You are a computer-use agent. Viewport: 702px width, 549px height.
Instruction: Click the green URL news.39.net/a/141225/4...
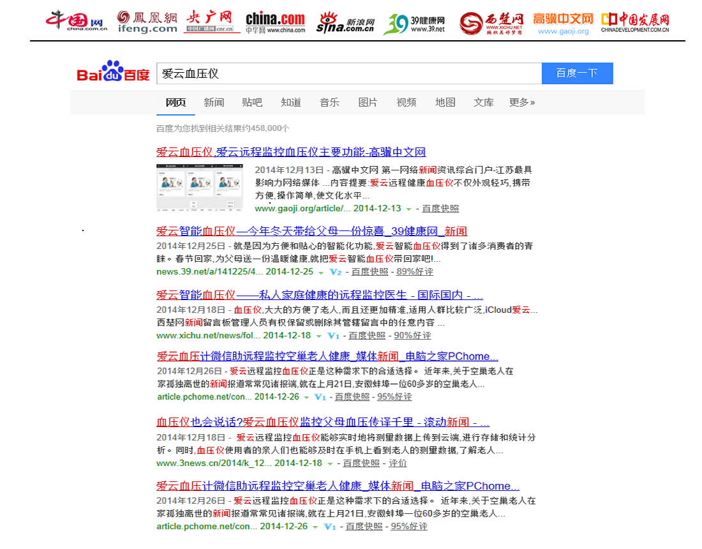209,272
